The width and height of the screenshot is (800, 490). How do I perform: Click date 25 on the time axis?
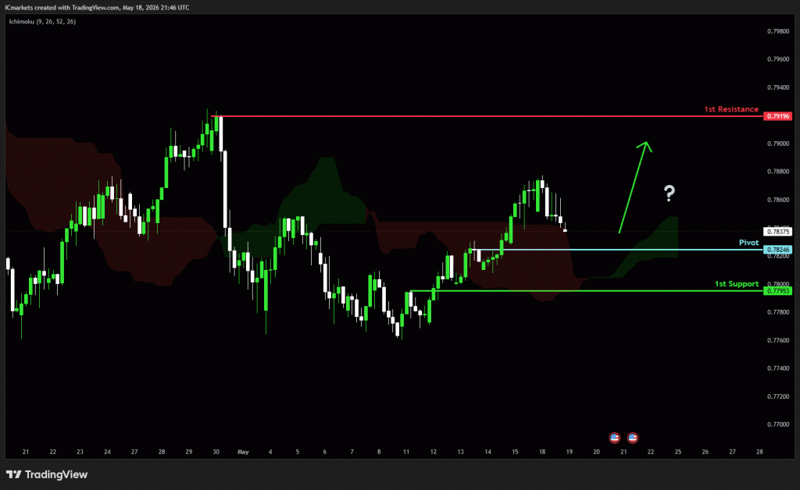click(677, 452)
